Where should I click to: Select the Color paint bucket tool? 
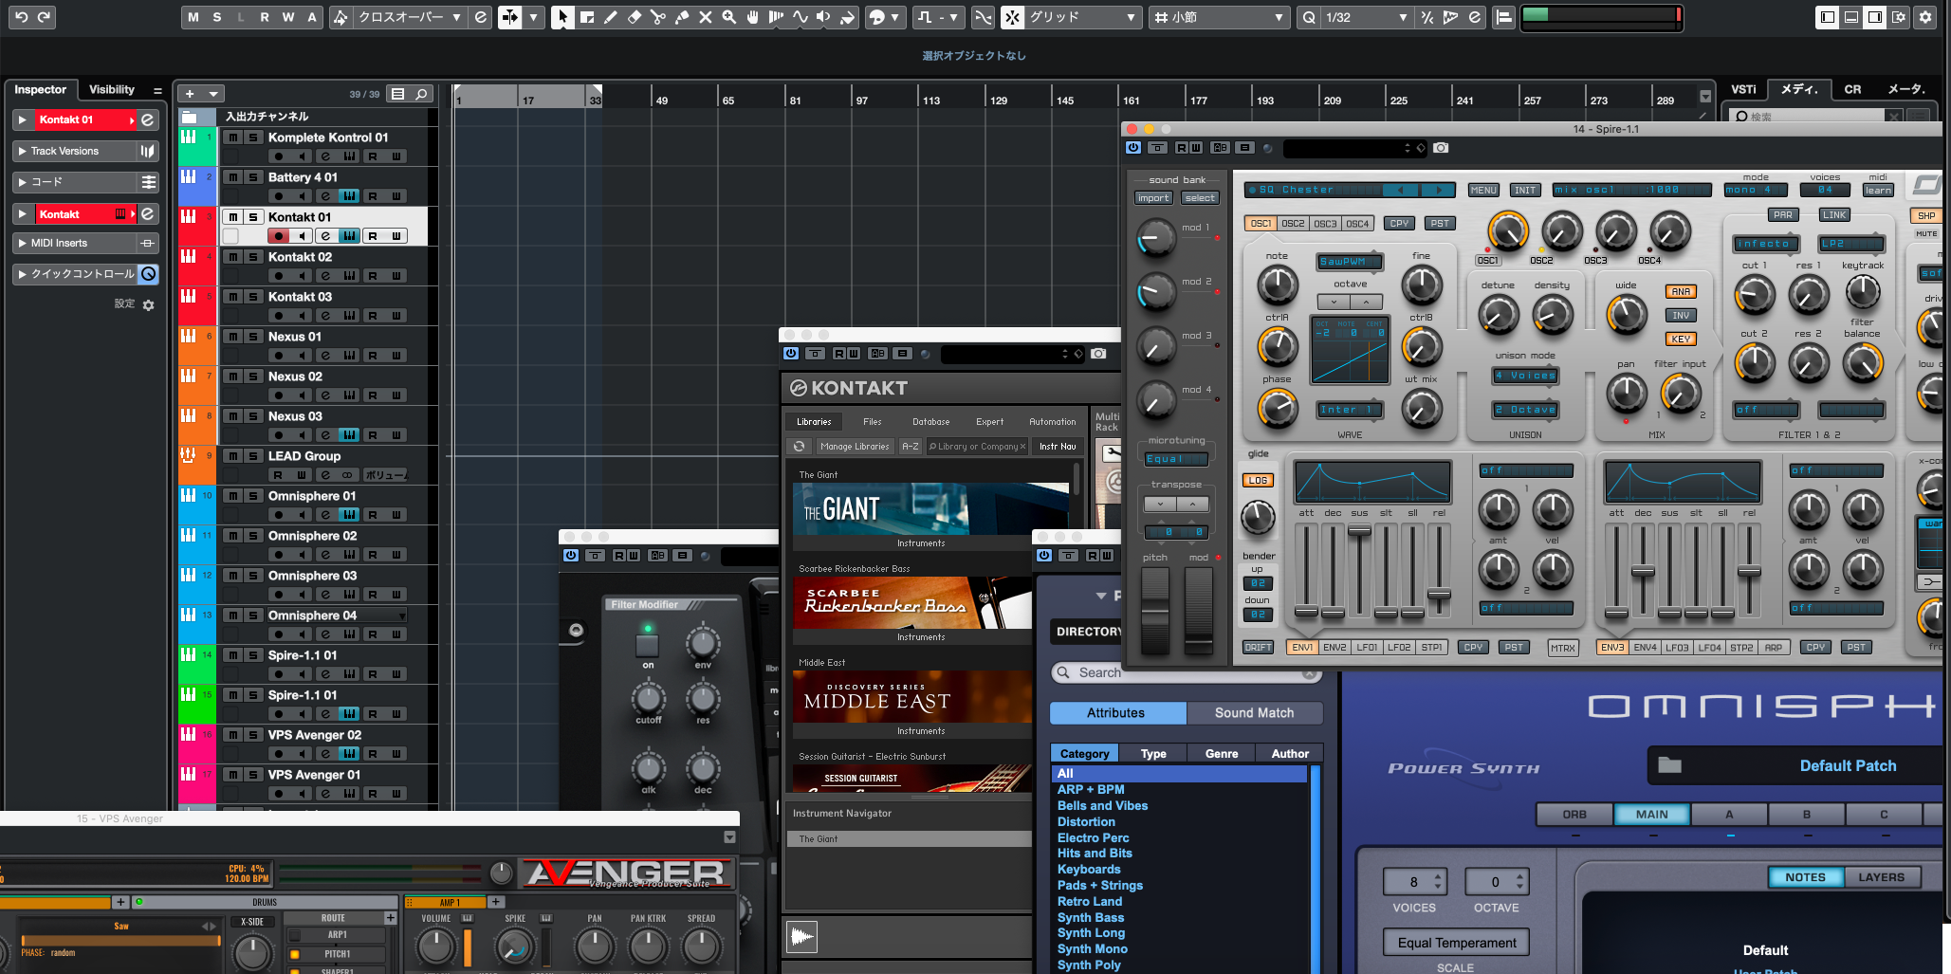[848, 17]
